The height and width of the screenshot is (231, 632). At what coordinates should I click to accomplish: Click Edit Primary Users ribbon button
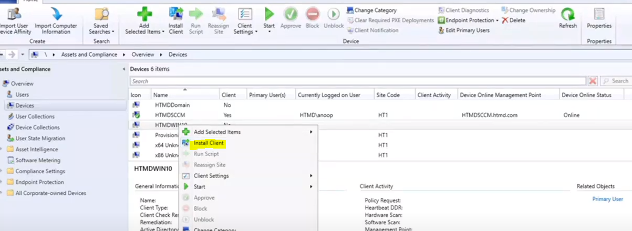[464, 30]
